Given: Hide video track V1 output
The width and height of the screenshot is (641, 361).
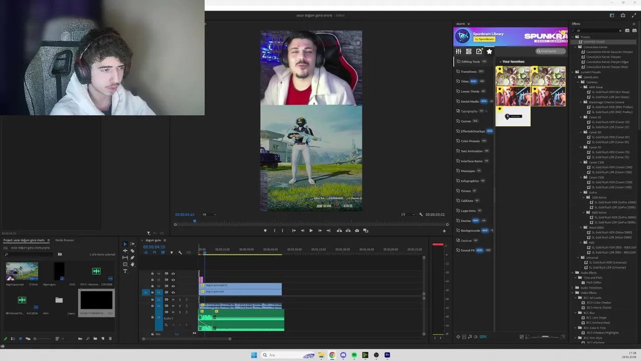Looking at the screenshot, I should point(173,292).
